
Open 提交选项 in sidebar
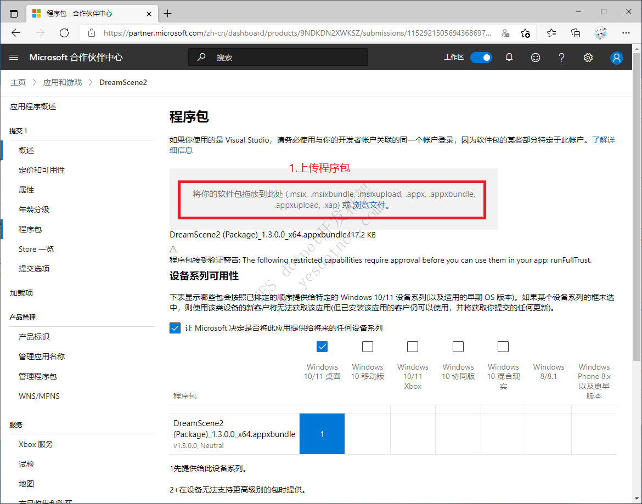tap(34, 268)
